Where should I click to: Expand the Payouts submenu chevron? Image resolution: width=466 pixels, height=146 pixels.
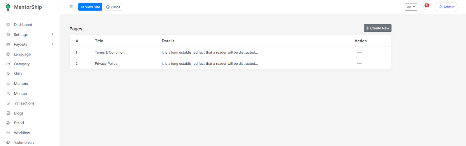point(52,44)
